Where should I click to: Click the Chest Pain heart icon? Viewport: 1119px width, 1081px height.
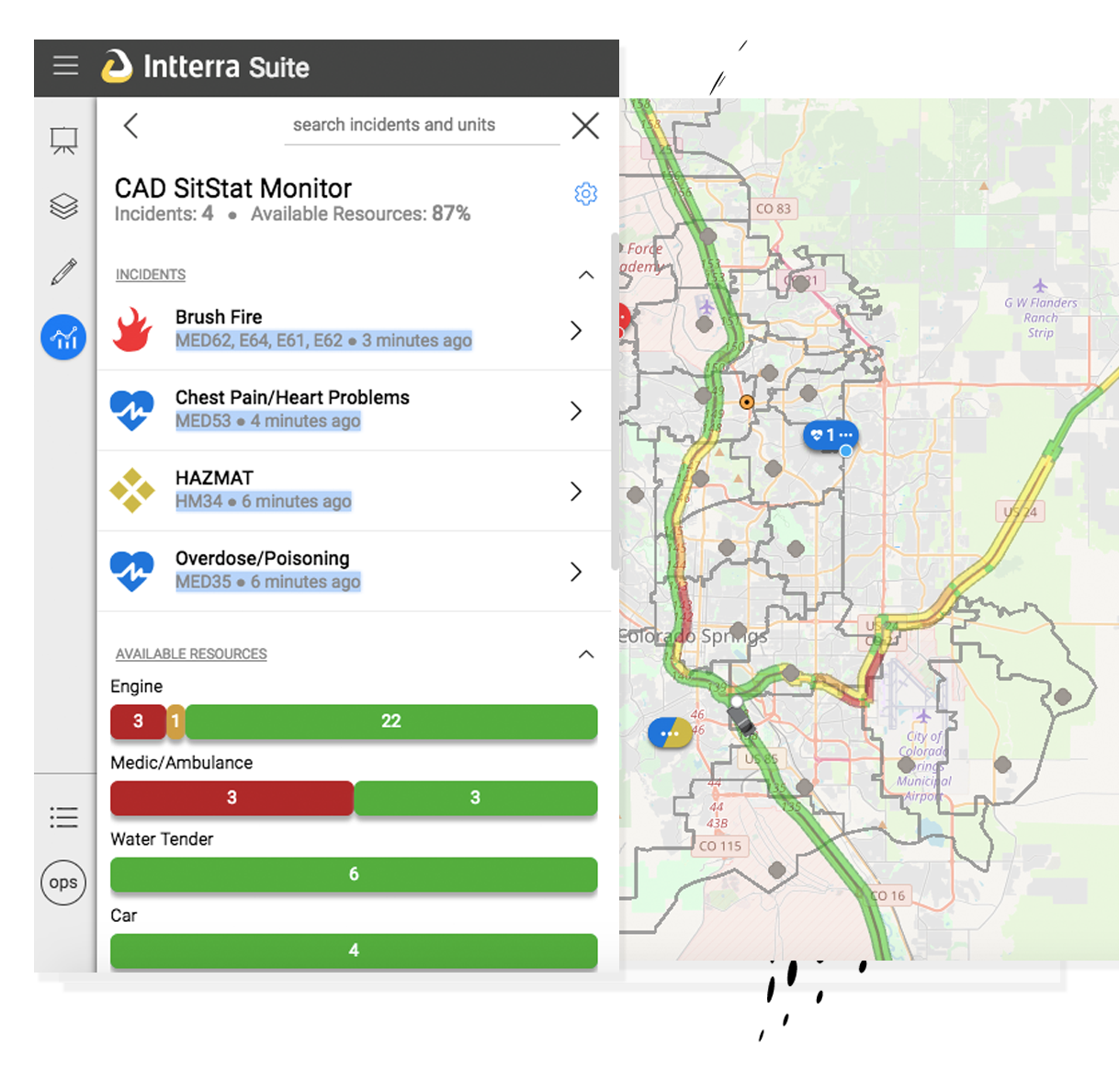pyautogui.click(x=132, y=410)
